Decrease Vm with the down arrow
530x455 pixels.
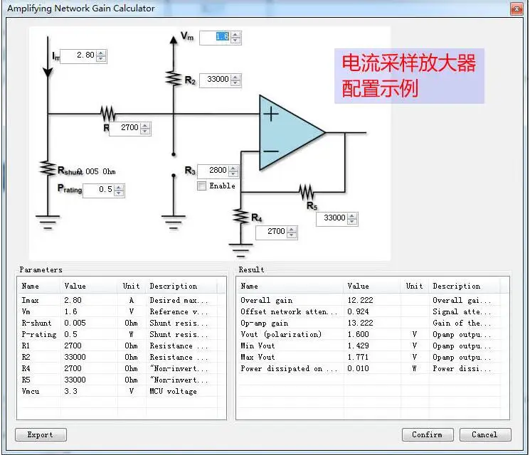235,40
